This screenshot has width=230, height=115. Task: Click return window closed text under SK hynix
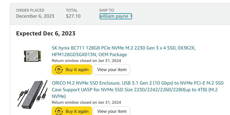tap(86, 61)
